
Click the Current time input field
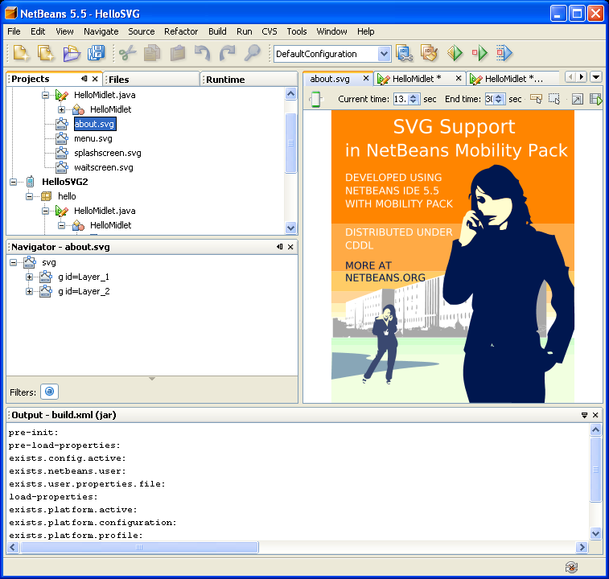[x=401, y=99]
